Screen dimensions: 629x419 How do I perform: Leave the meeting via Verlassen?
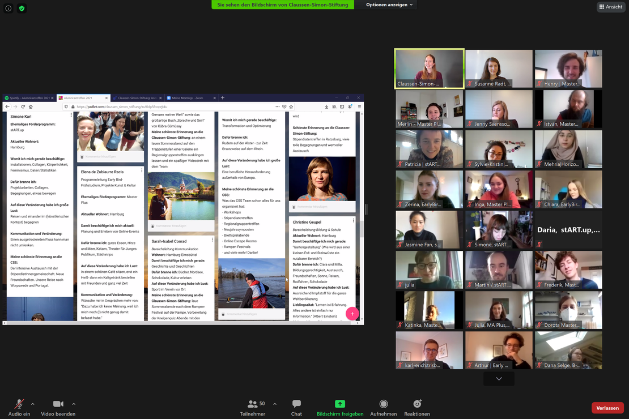[607, 408]
